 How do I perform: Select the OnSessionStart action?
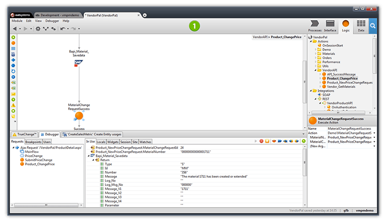tap(332, 46)
